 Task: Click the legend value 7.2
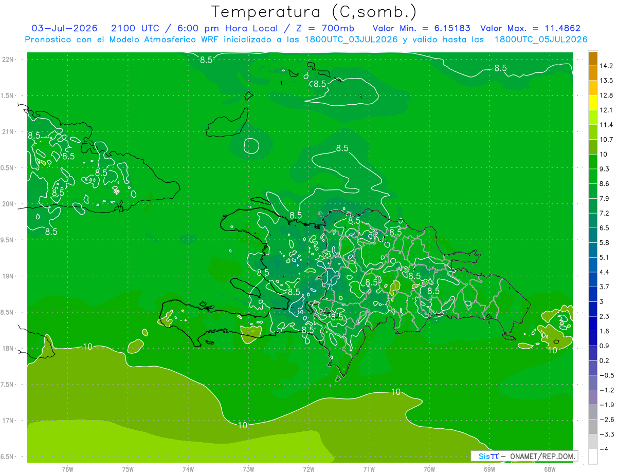605,213
